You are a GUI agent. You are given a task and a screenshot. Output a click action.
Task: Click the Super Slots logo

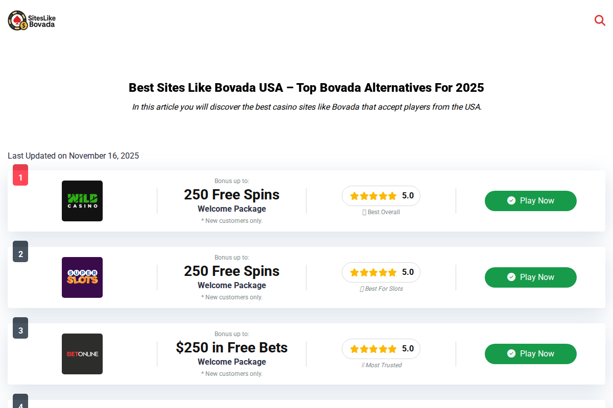(82, 277)
